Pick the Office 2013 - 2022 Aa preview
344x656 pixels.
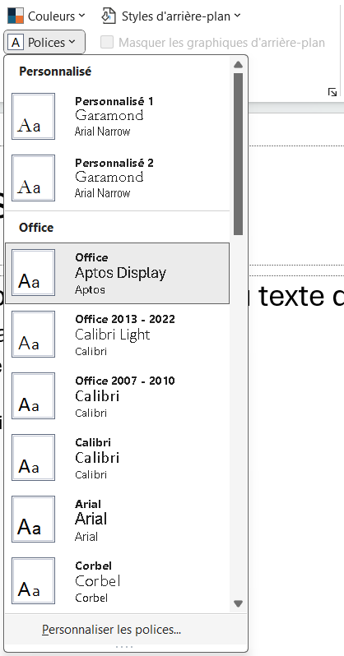pyautogui.click(x=33, y=334)
